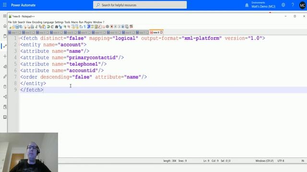Click the Power Automate title link
The height and width of the screenshot is (172, 307).
coord(24,5)
